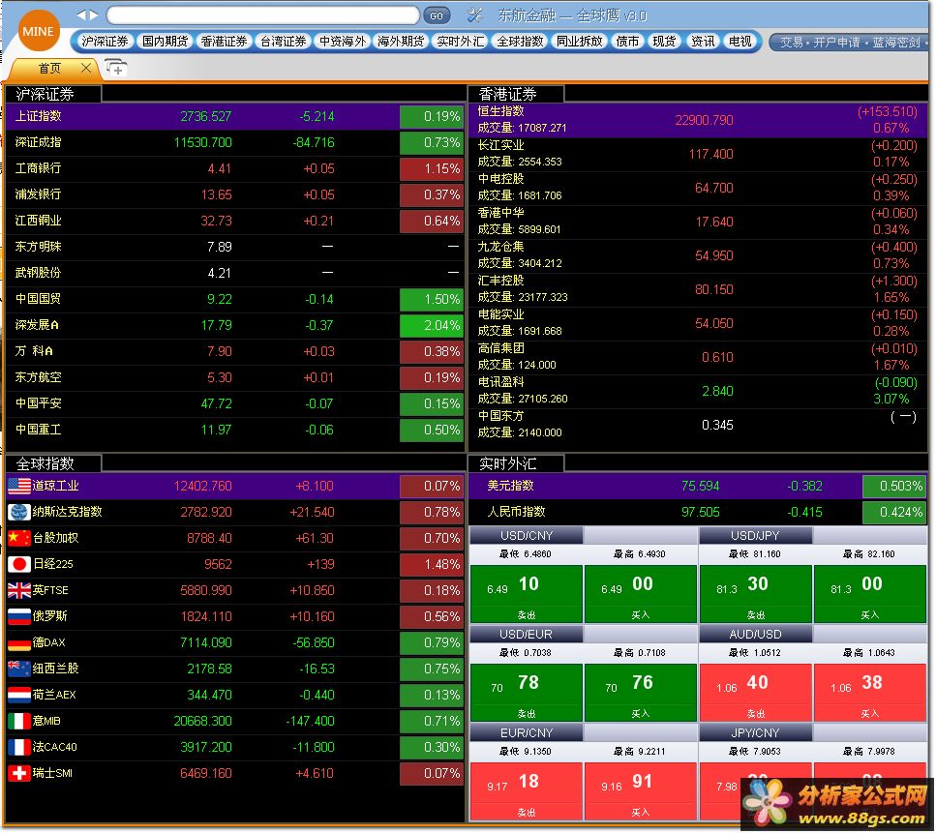Click the Russia flag beside 俄罗斯
The height and width of the screenshot is (833, 936).
click(x=19, y=617)
